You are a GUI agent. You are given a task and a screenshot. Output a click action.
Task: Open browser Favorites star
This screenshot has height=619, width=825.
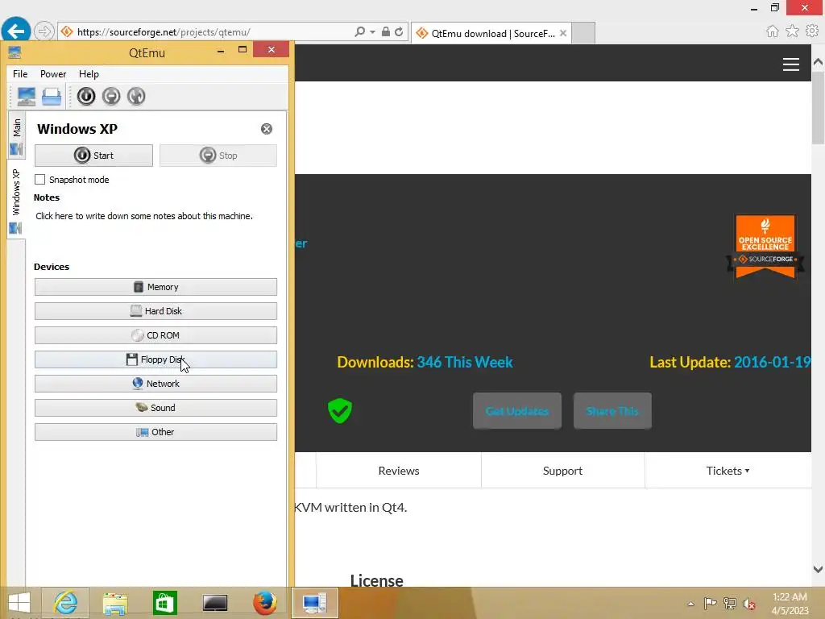click(793, 31)
